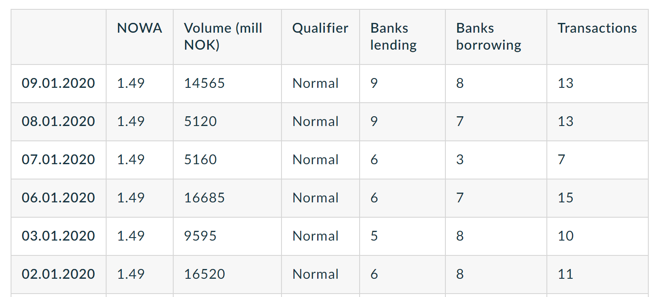The height and width of the screenshot is (297, 653).
Task: Select the 09.01.2020 date row label
Action: click(58, 83)
